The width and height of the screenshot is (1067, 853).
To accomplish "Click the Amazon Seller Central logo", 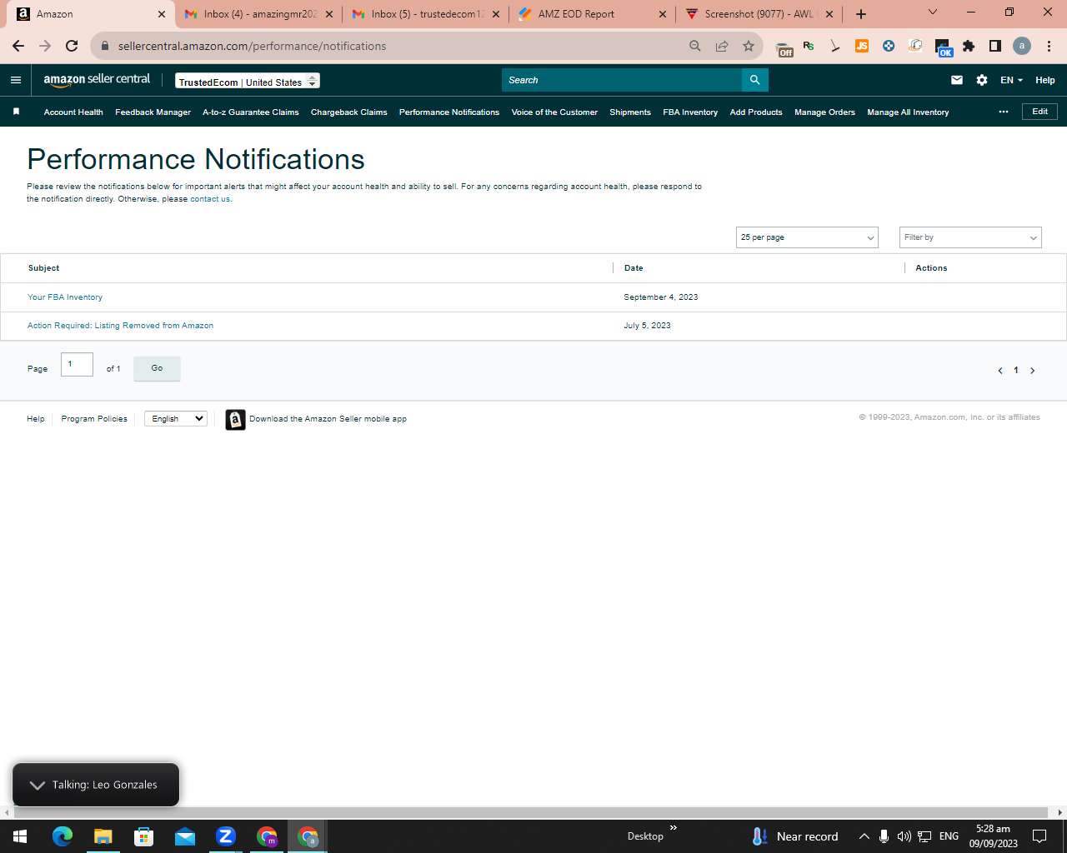I will (x=97, y=80).
